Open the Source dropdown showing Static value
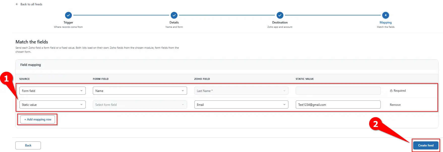Image resolution: width=443 pixels, height=152 pixels. tap(52, 105)
